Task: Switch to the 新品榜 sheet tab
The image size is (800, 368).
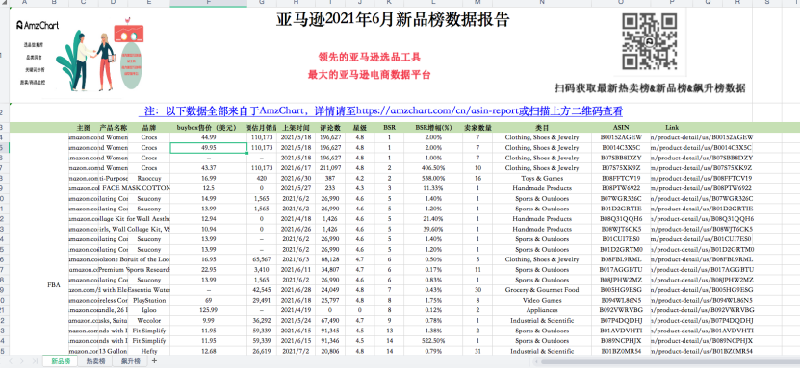Action: click(x=61, y=361)
